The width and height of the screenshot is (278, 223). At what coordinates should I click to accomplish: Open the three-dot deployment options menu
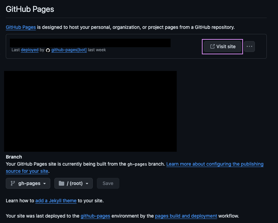click(249, 47)
